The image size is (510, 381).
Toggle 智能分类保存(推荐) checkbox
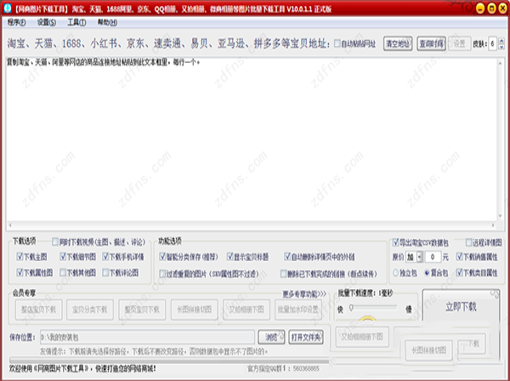click(x=162, y=257)
